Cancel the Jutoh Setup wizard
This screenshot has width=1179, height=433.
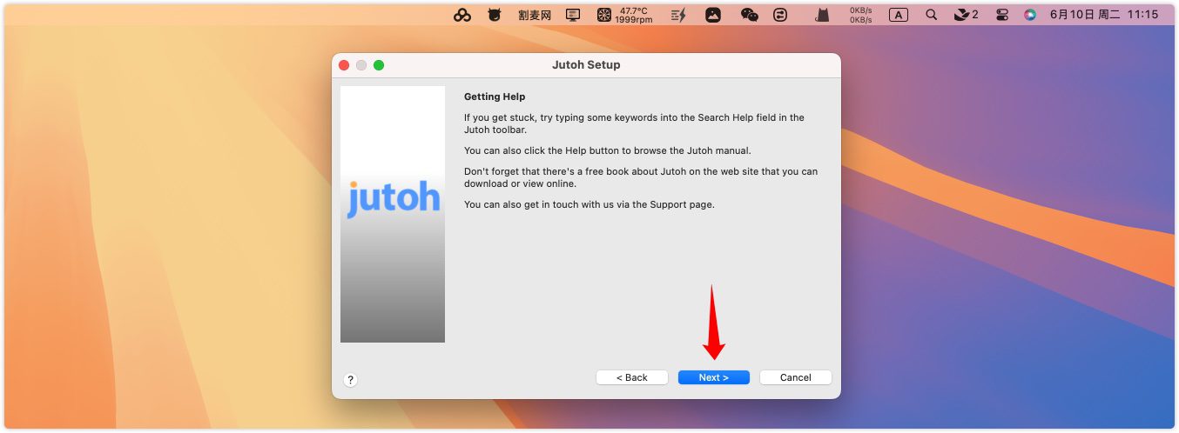pyautogui.click(x=795, y=377)
